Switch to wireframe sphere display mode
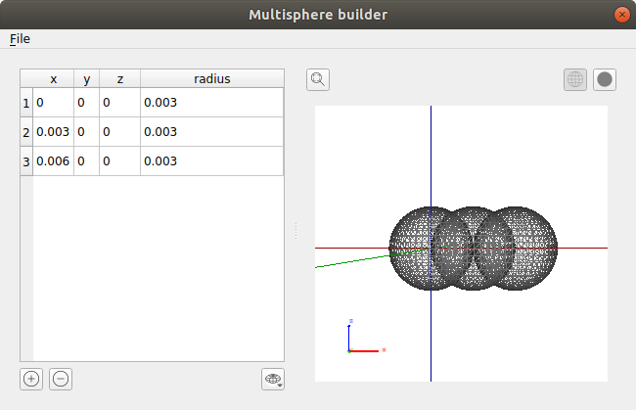This screenshot has width=636, height=410. pyautogui.click(x=574, y=79)
